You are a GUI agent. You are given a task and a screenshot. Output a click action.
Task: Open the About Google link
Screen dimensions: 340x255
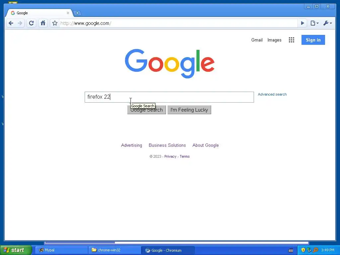pos(206,145)
